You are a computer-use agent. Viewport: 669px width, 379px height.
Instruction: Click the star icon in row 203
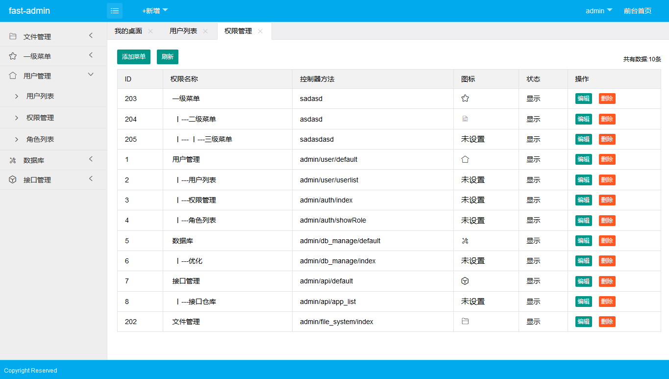pos(465,99)
